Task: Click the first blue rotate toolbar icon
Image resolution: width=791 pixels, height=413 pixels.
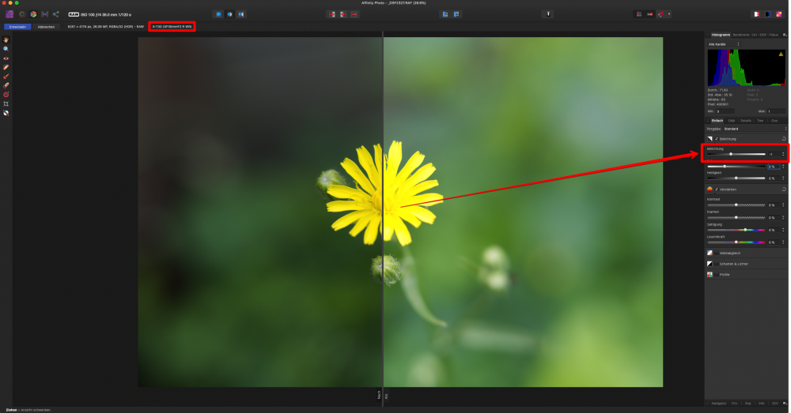Action: 445,14
